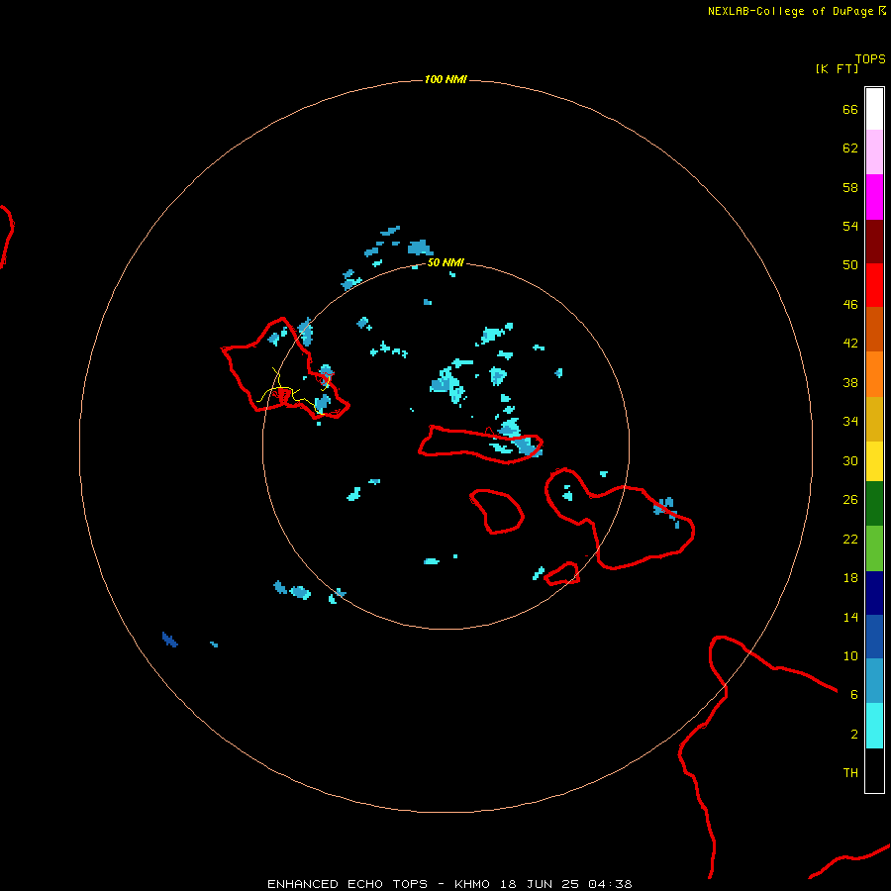Click the 18 legend value label
Viewport: 891px width, 891px height.
click(x=850, y=578)
